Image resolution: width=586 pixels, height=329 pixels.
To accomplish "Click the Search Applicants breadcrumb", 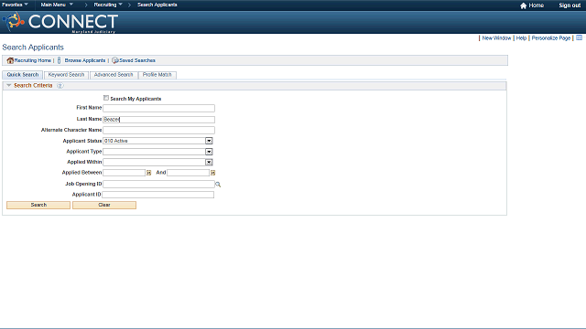I will pos(157,5).
